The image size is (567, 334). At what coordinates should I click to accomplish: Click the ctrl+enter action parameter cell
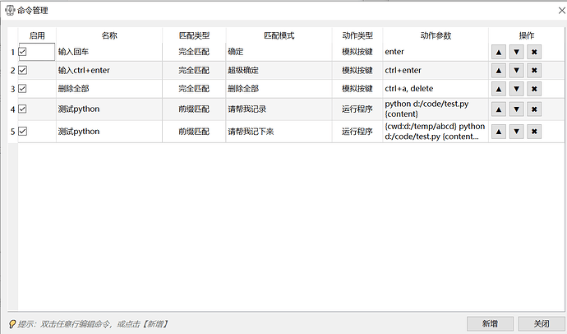(436, 71)
